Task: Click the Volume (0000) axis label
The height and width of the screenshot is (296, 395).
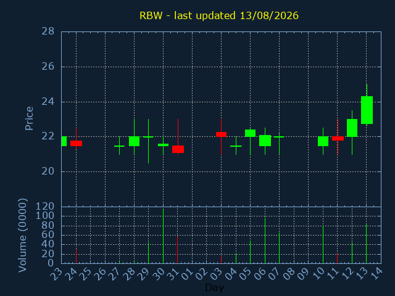Action: click(x=22, y=236)
